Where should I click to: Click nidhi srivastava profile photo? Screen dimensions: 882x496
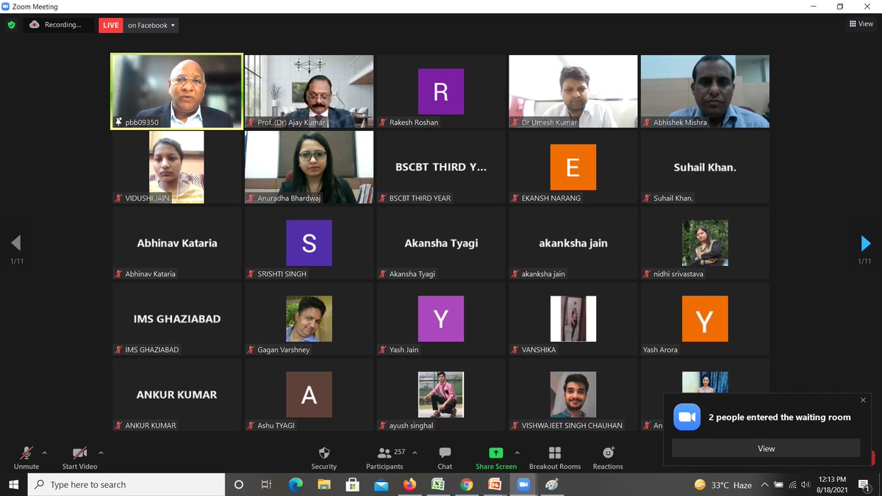[x=705, y=242]
